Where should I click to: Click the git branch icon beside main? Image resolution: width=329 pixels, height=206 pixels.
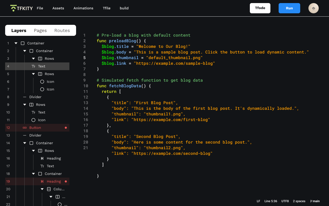point(311,201)
